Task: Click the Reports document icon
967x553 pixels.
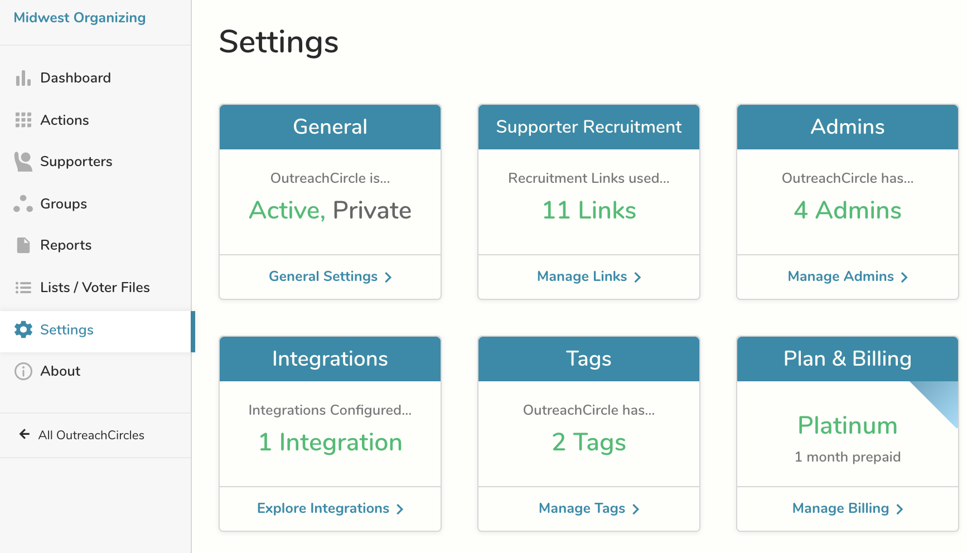Action: pos(23,245)
